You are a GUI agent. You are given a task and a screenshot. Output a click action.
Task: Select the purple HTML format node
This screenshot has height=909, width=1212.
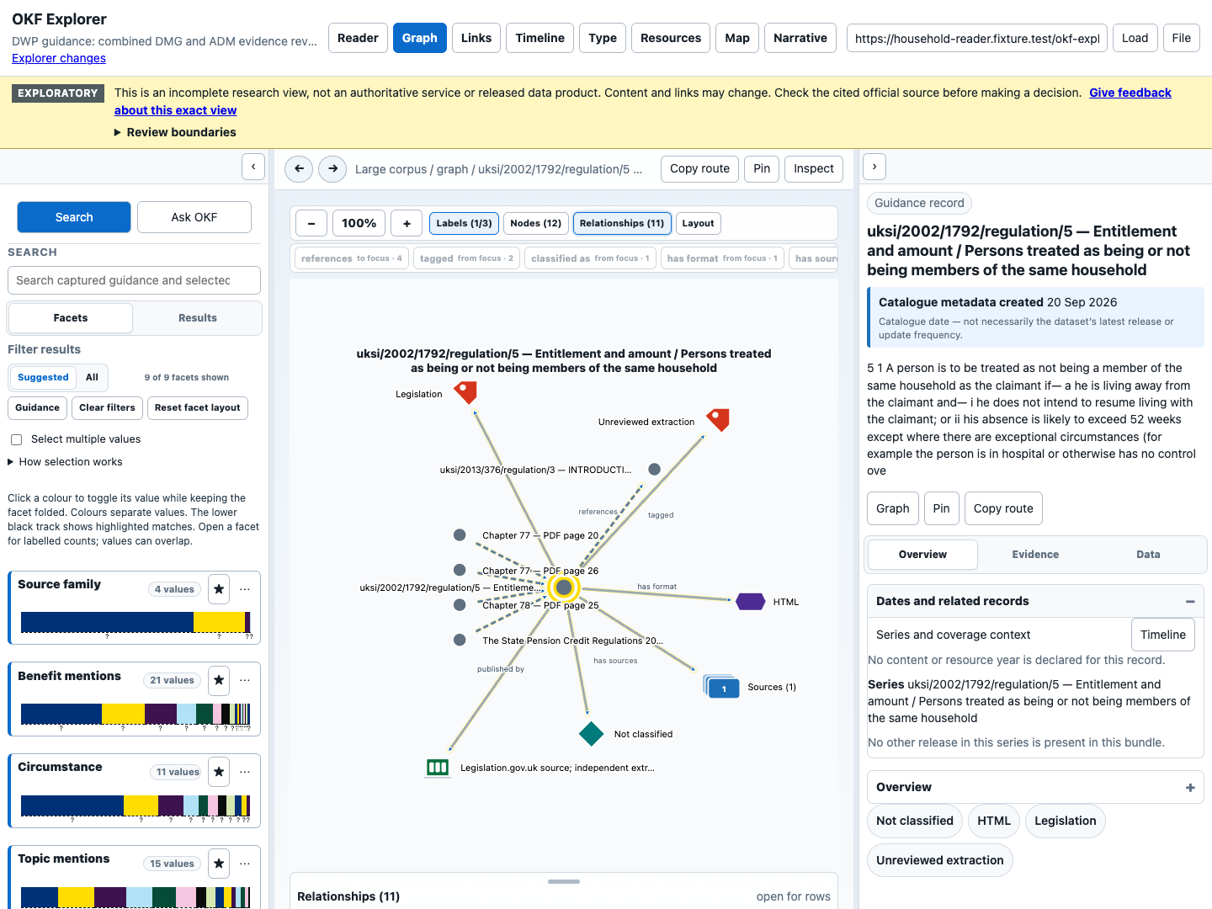[x=750, y=601]
